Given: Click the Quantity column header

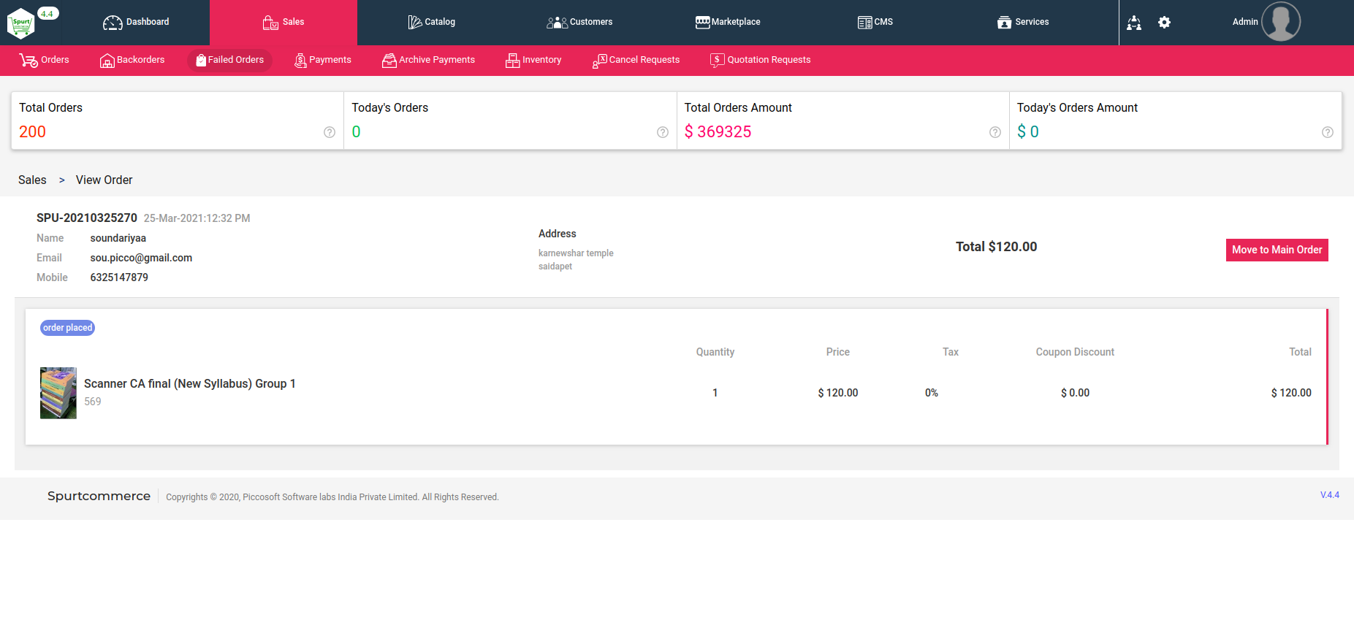Looking at the screenshot, I should tap(715, 352).
